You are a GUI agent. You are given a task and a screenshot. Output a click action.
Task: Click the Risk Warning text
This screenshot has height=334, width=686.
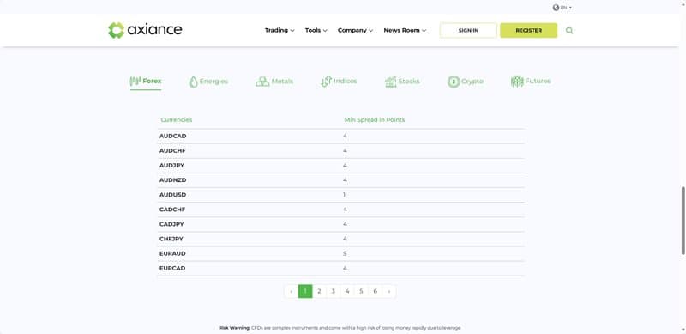340,328
